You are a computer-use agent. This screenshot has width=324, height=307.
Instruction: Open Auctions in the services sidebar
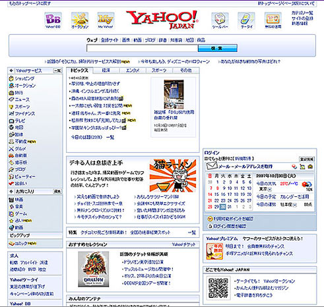tap(25, 86)
